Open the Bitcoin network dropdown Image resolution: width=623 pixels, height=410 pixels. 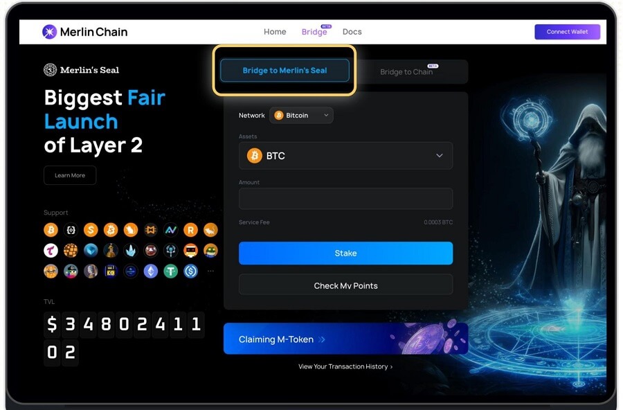tap(301, 116)
